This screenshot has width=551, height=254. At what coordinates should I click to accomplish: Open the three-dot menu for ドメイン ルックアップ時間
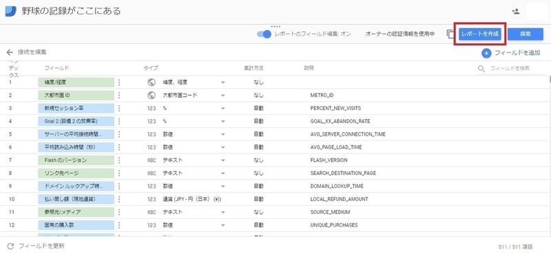tap(119, 186)
